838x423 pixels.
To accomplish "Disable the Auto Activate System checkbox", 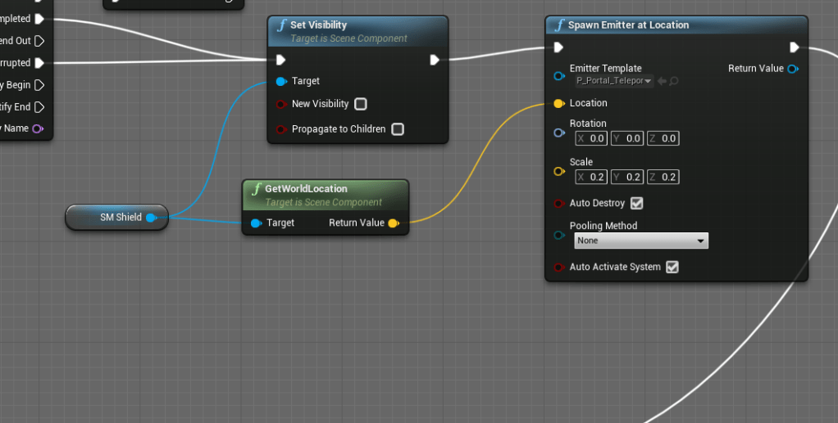I will (672, 268).
